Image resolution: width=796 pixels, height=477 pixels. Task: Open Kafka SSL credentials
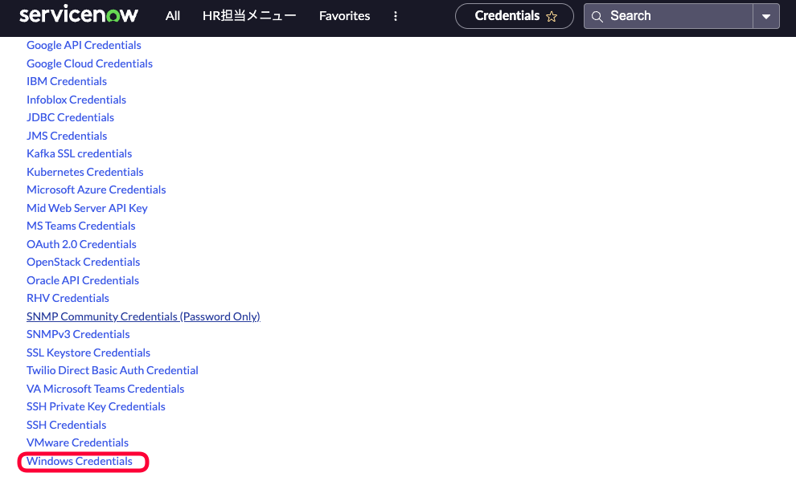79,153
